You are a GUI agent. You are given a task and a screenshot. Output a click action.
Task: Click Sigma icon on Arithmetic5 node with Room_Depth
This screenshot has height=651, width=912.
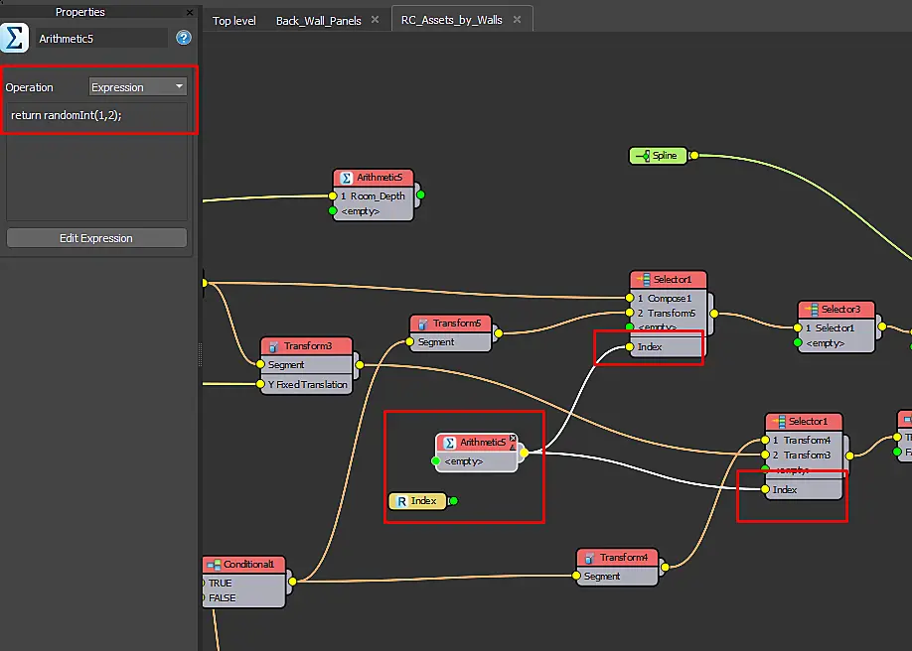click(x=347, y=178)
